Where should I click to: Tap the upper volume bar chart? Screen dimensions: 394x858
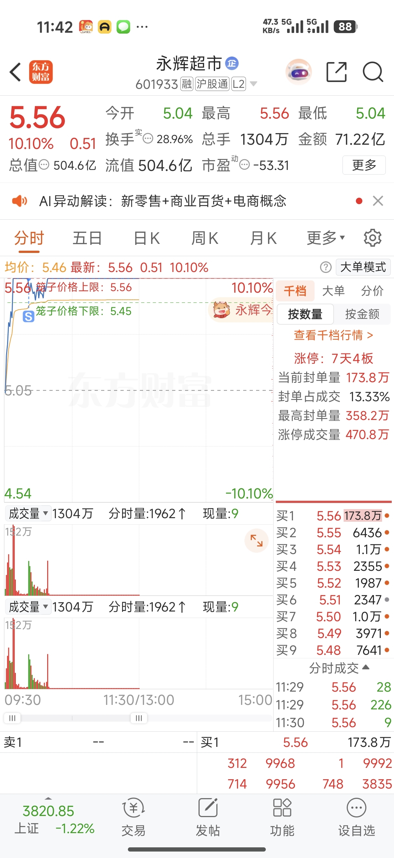(x=139, y=560)
